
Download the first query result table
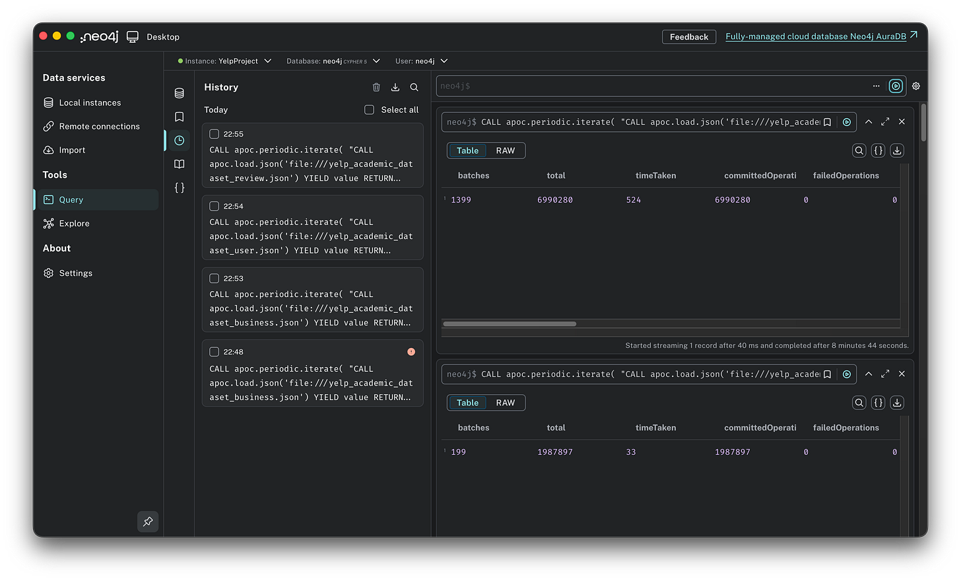897,151
